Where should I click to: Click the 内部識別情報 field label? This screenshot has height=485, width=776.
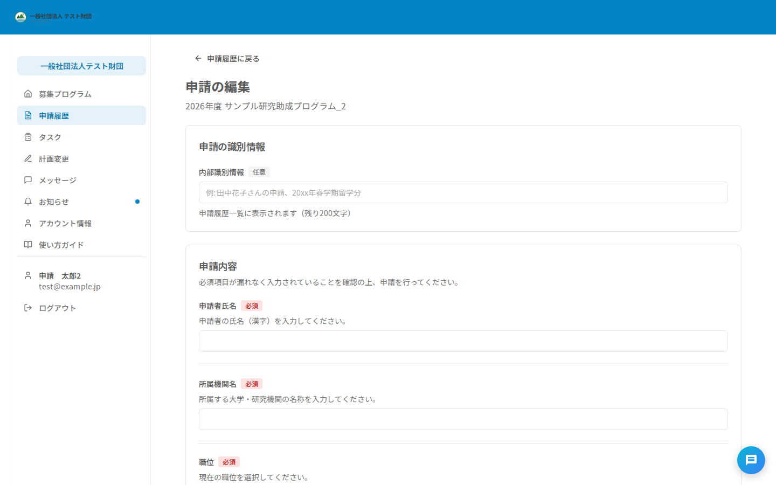click(221, 172)
